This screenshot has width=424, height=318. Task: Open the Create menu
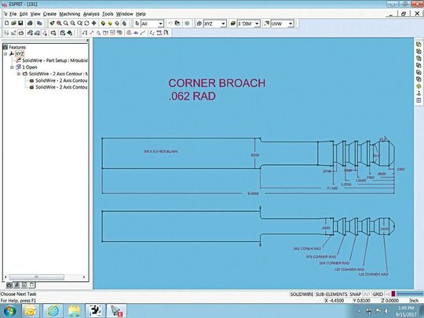tap(49, 14)
